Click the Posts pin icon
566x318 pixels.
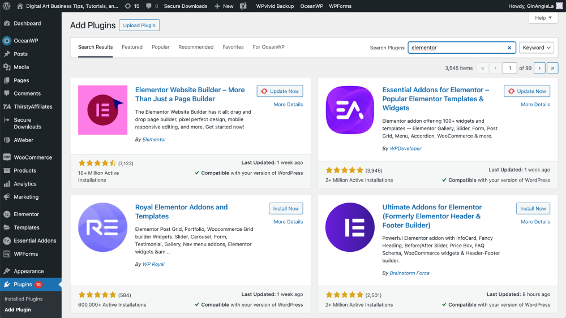7,54
